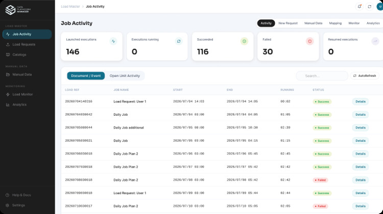This screenshot has width=383, height=214.
Task: Open Details for failed load 20260708030018
Action: point(361,180)
